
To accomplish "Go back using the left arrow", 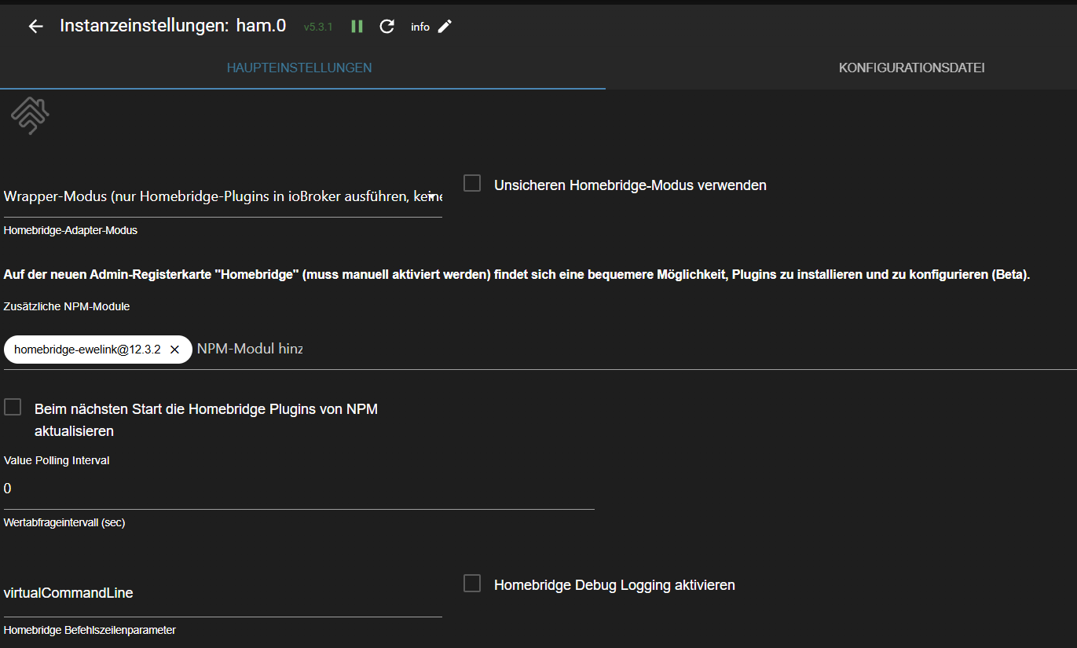I will (35, 27).
